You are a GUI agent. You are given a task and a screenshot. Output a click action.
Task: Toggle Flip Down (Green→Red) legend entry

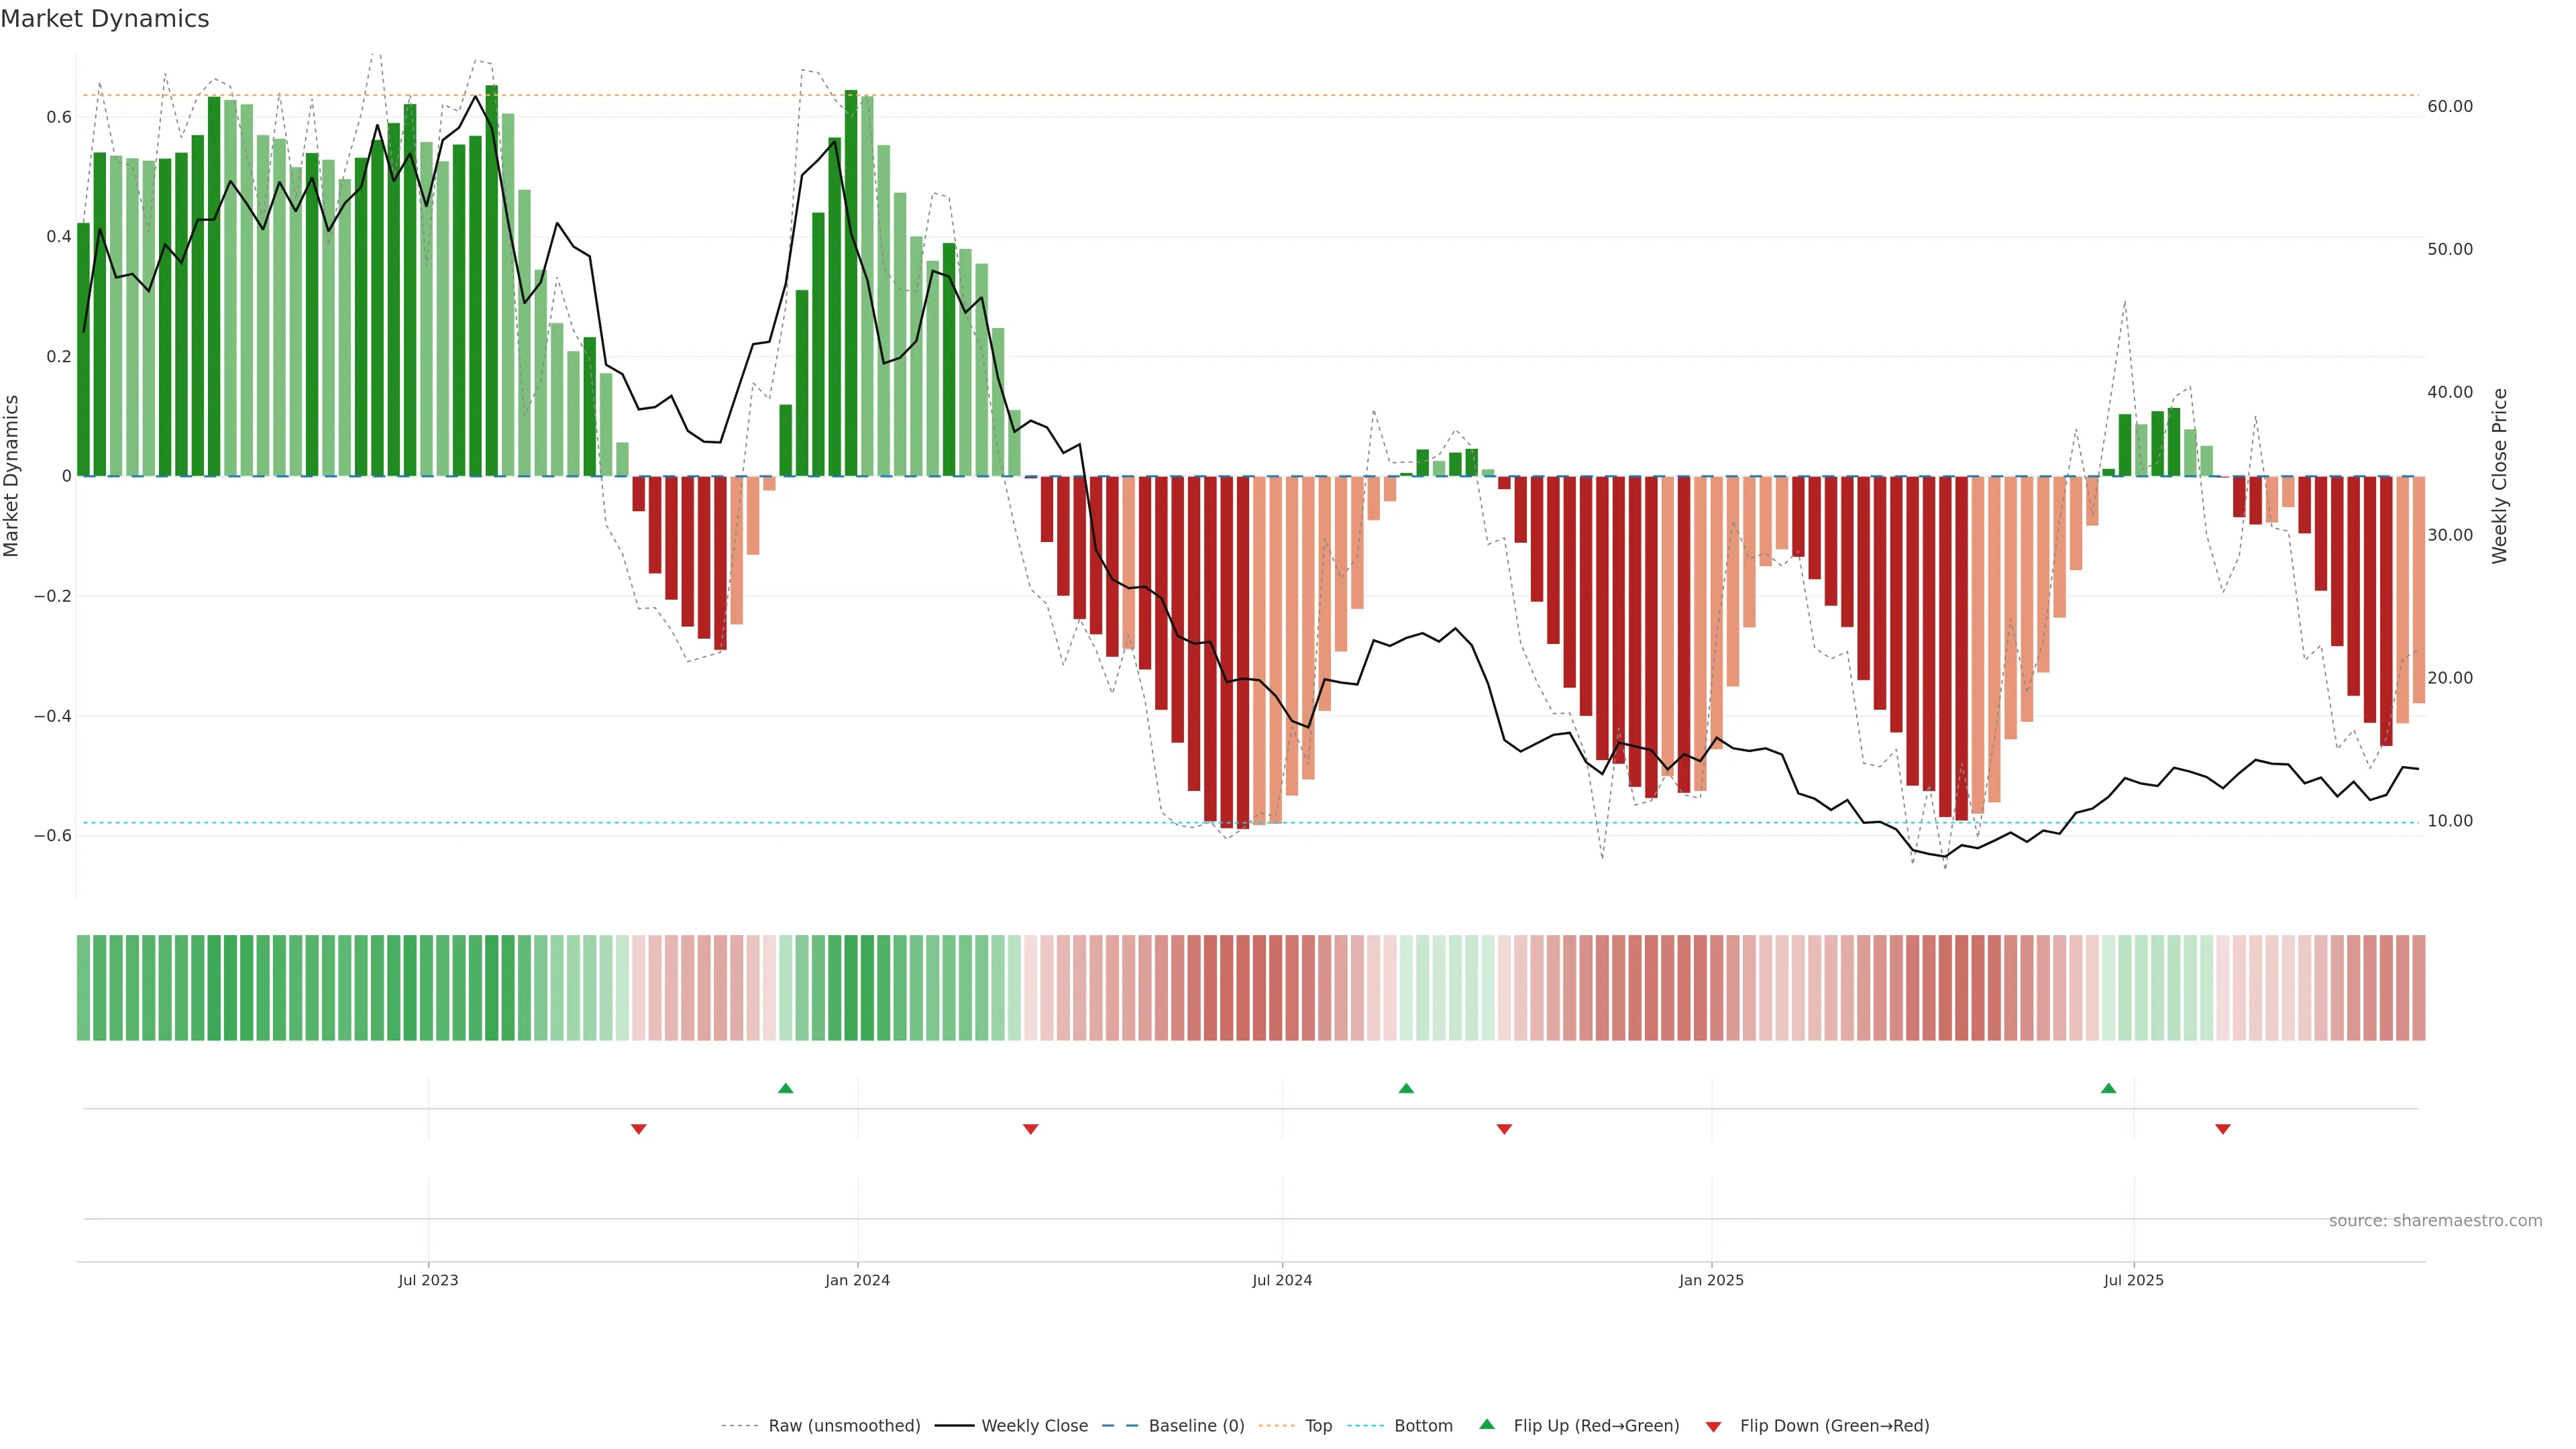[x=1834, y=1426]
